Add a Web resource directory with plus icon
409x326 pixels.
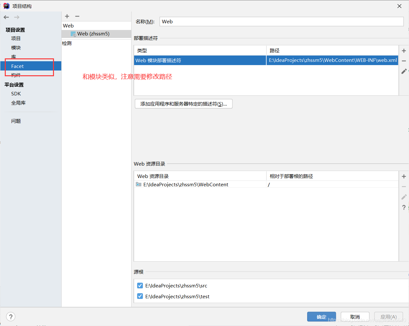point(404,176)
